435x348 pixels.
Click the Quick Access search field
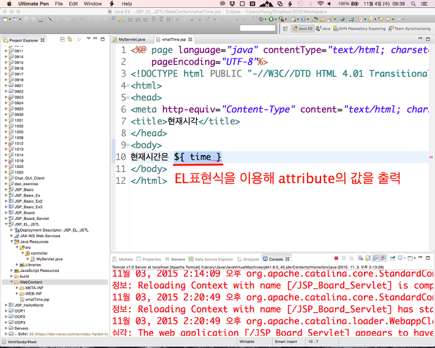pyautogui.click(x=257, y=28)
